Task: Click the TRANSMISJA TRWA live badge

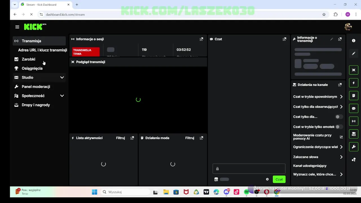Action: (86, 52)
